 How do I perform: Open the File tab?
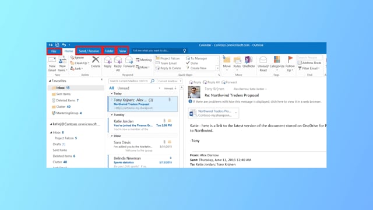pos(54,51)
